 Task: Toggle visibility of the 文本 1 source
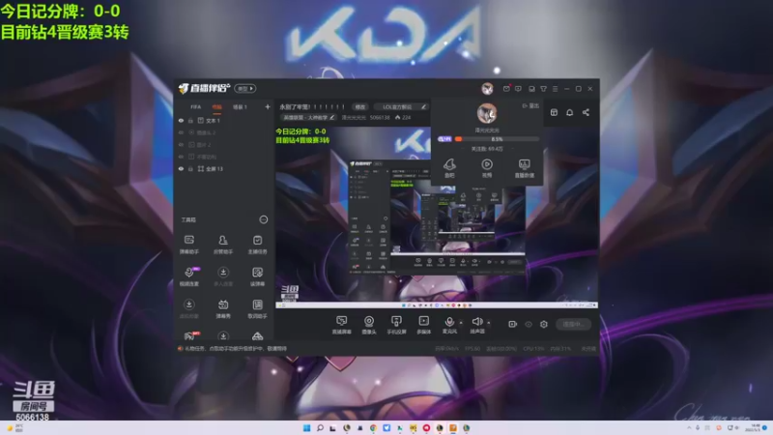point(181,120)
